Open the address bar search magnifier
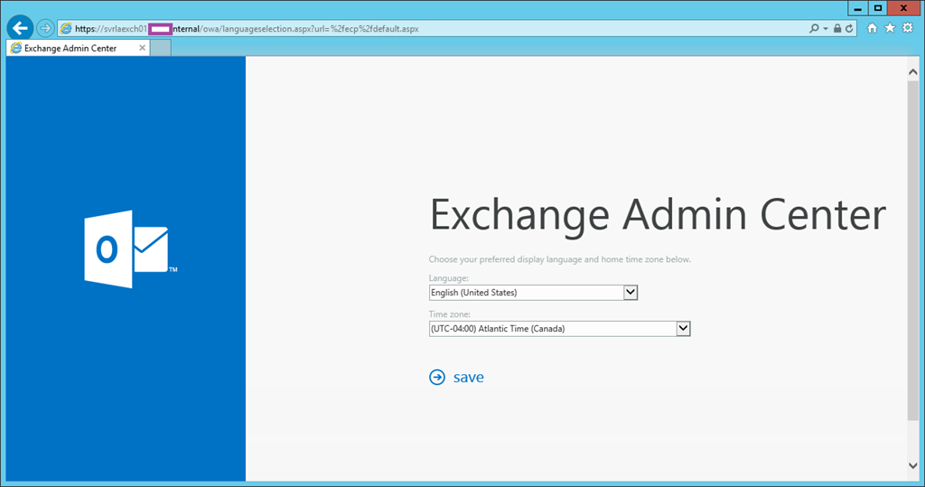 tap(814, 28)
